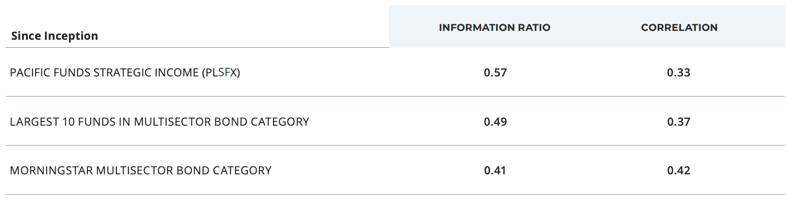Click the PLSFX correlation value 0.33

679,73
